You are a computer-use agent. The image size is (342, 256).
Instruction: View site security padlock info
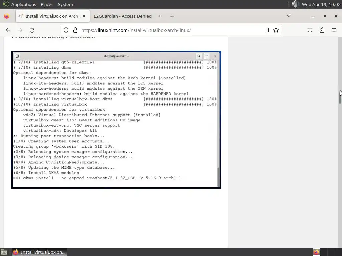(75, 30)
